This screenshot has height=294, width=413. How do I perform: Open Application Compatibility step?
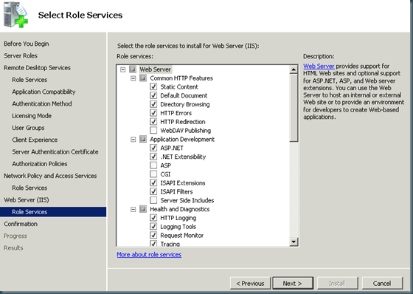(x=44, y=92)
